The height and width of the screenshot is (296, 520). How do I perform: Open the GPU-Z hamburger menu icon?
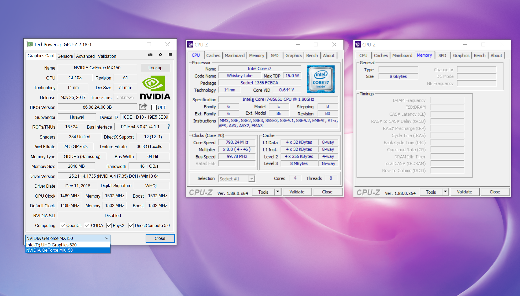click(171, 55)
